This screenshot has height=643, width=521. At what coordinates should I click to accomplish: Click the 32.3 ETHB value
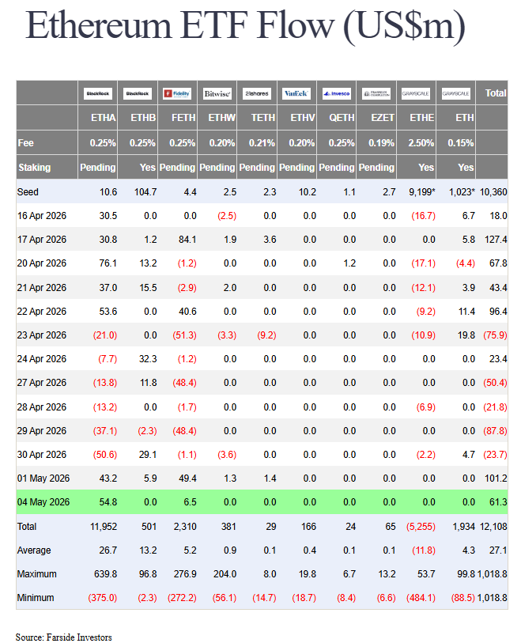click(148, 359)
